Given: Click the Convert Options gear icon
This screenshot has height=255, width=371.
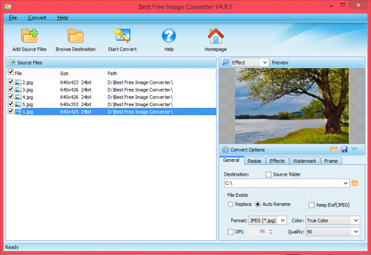Looking at the screenshot, I should pos(225,149).
